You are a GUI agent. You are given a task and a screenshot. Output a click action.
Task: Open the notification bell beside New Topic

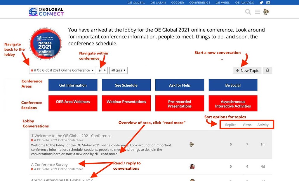267,70
